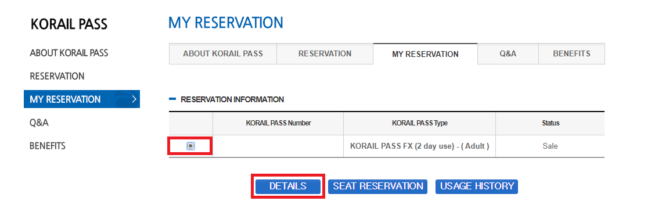Go to ABOUT KORAIL PASS in the sidebar
Image resolution: width=662 pixels, height=212 pixels.
coord(69,53)
